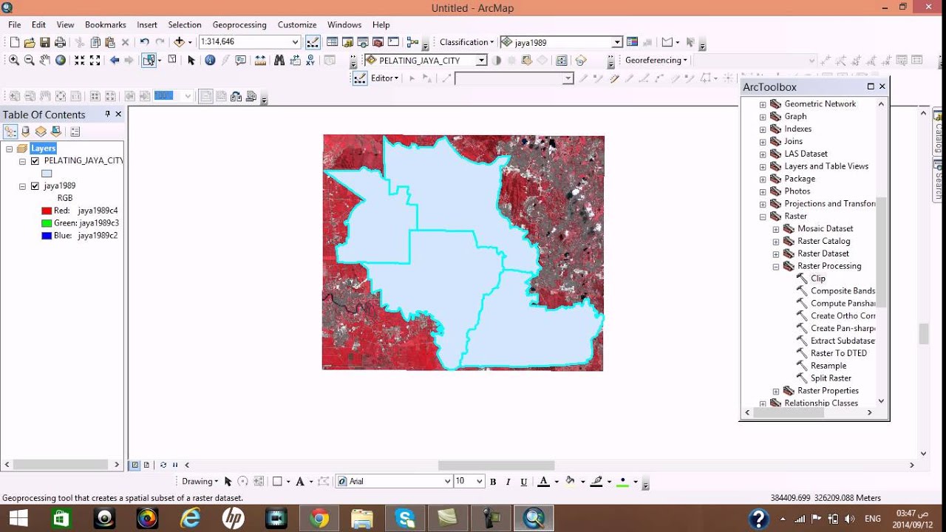Screen dimensions: 946x532
Task: Select the Measure ruler tool
Action: click(261, 61)
